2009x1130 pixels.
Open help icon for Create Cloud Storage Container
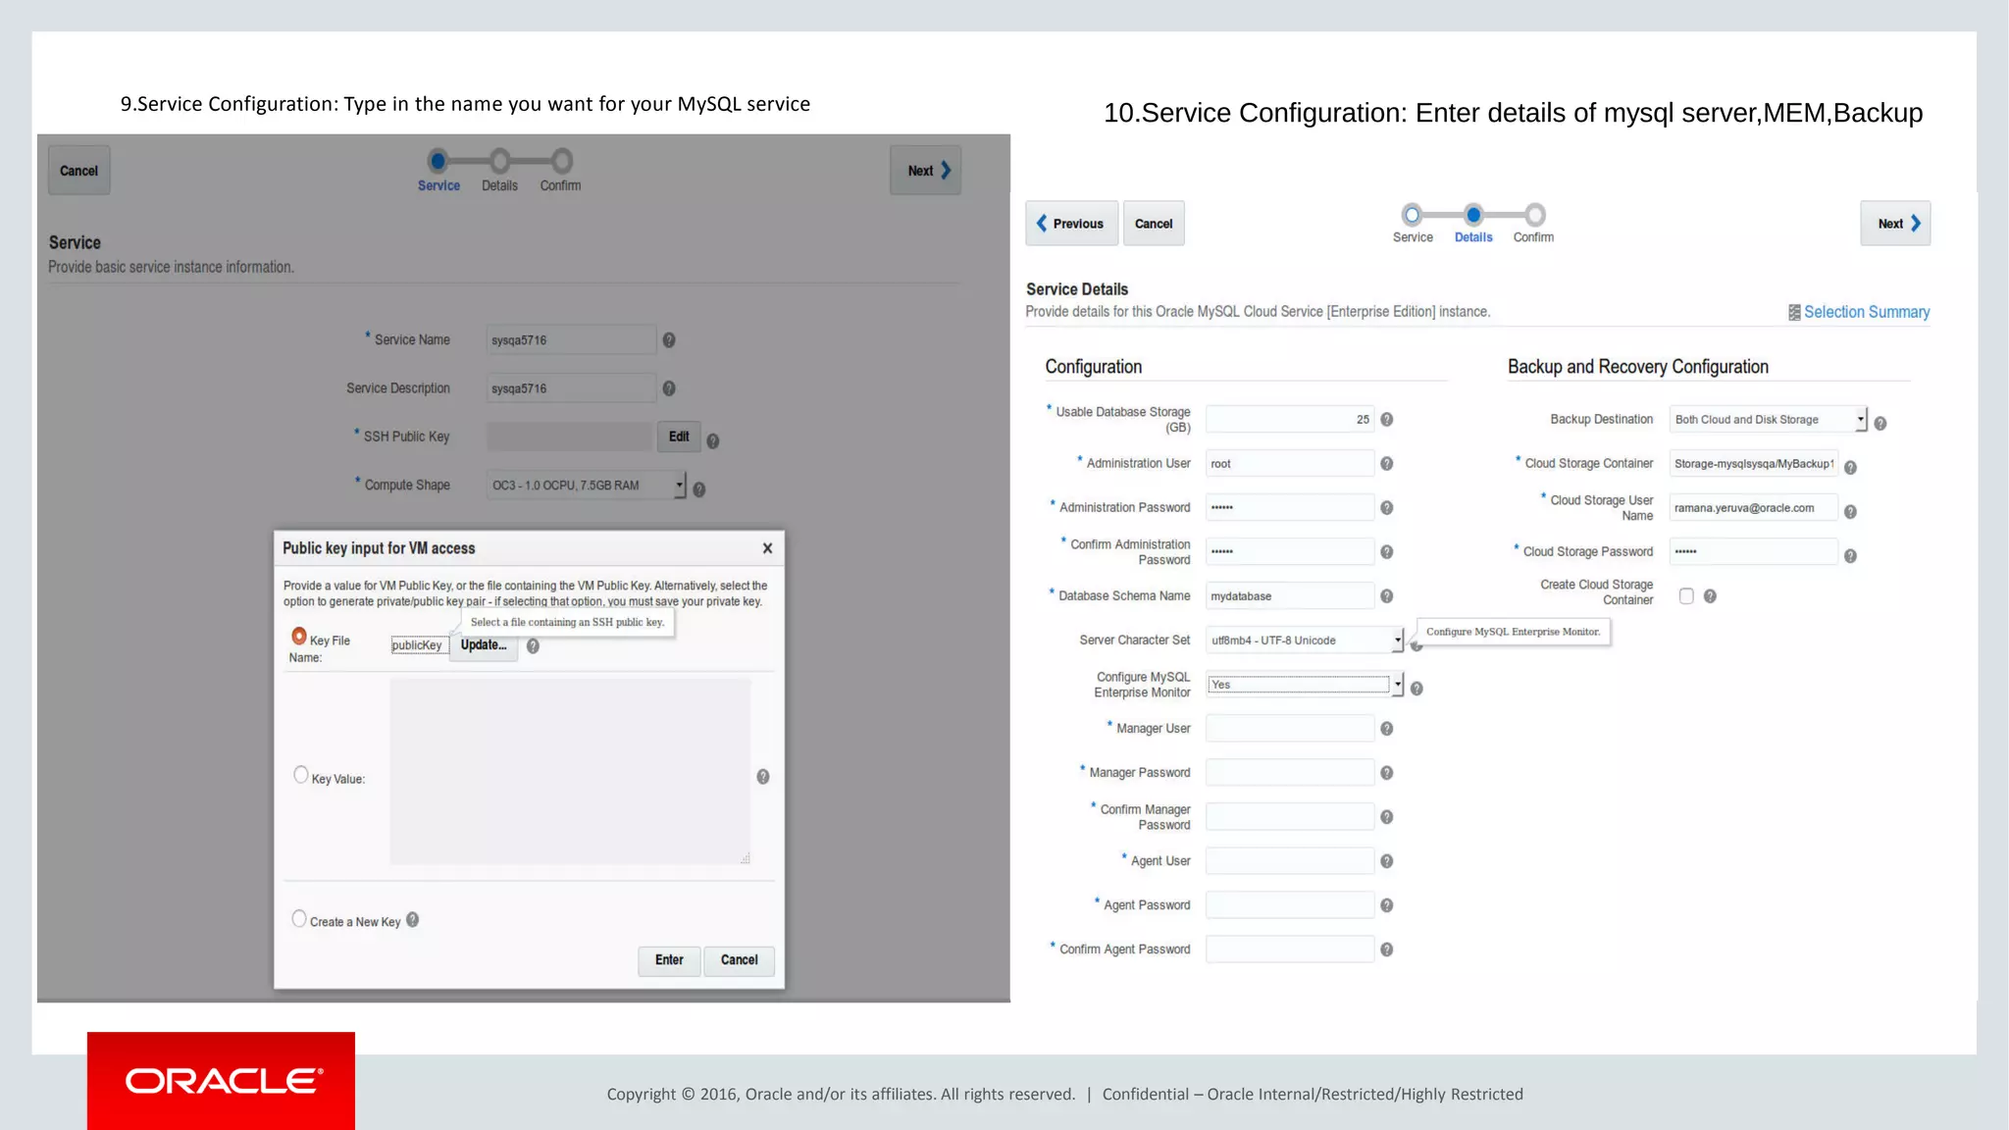pos(1710,596)
